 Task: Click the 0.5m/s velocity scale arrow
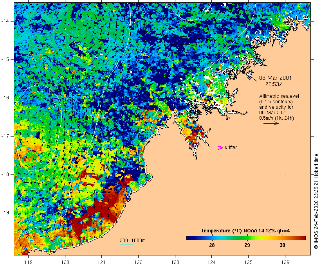[271, 123]
